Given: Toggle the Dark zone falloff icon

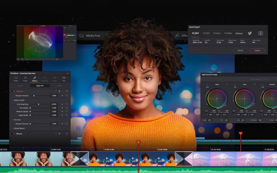Looking at the screenshot, I should (x=235, y=85).
